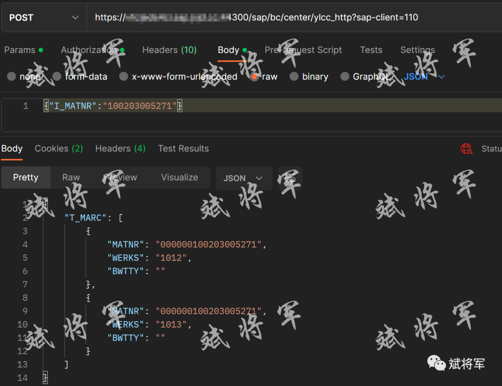Open the request Headers (10) tab
502x386 pixels.
pyautogui.click(x=169, y=50)
